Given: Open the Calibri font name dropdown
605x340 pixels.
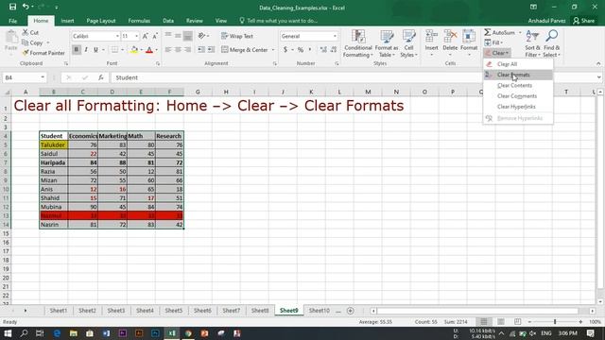Looking at the screenshot, I should coord(117,36).
